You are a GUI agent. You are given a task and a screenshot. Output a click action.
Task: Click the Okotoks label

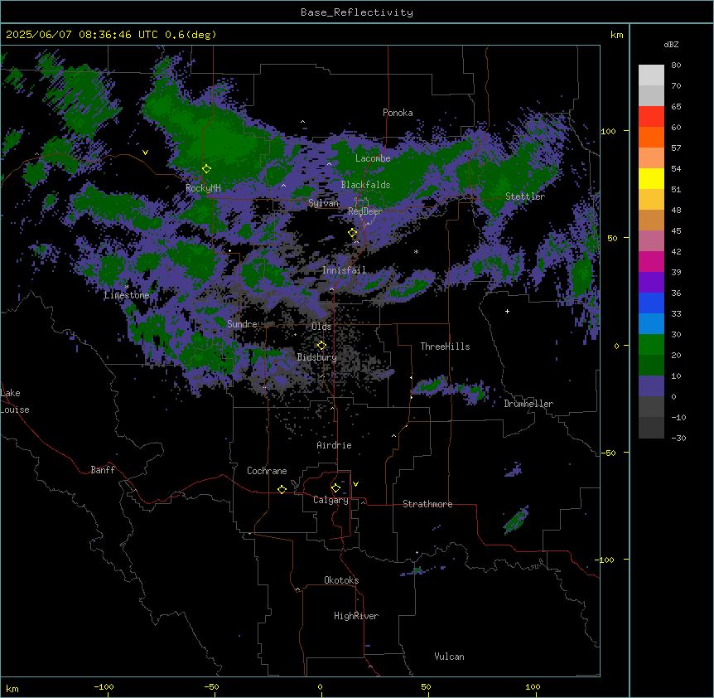click(x=341, y=580)
